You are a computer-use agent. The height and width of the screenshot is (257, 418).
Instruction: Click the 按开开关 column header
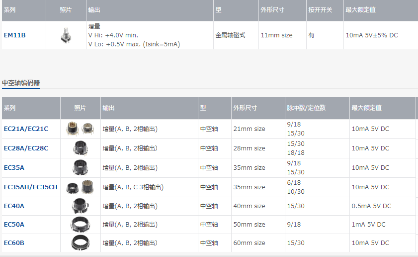(320, 10)
